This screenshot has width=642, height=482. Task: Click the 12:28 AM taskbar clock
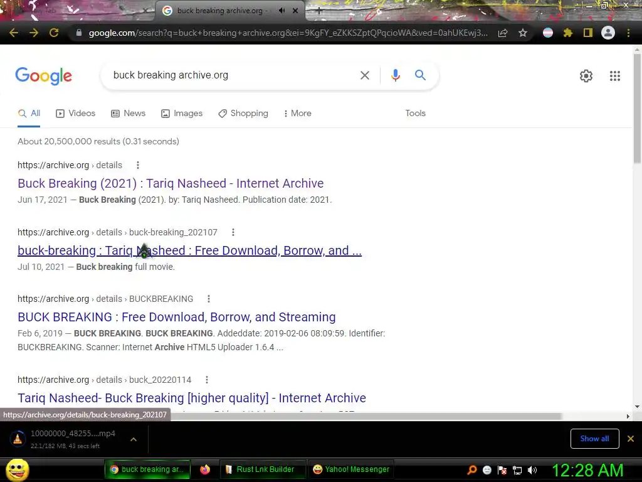click(587, 470)
